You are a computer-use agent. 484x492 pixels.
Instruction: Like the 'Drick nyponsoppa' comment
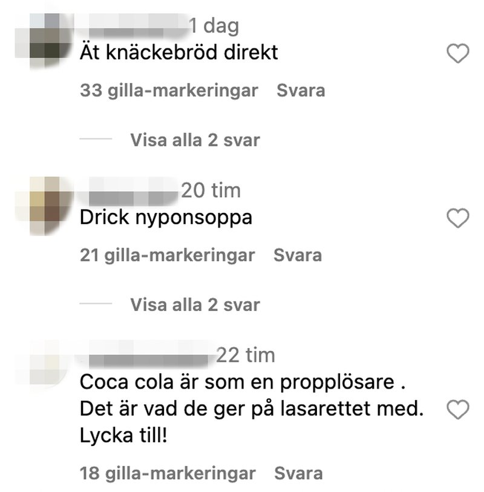pos(457,218)
